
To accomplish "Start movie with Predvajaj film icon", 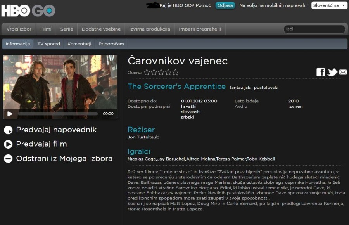I will [x=8, y=144].
